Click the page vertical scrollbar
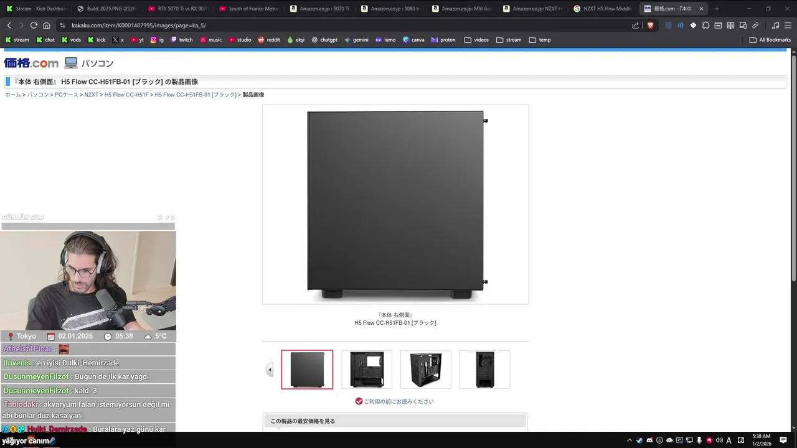The width and height of the screenshot is (797, 448). click(x=794, y=168)
